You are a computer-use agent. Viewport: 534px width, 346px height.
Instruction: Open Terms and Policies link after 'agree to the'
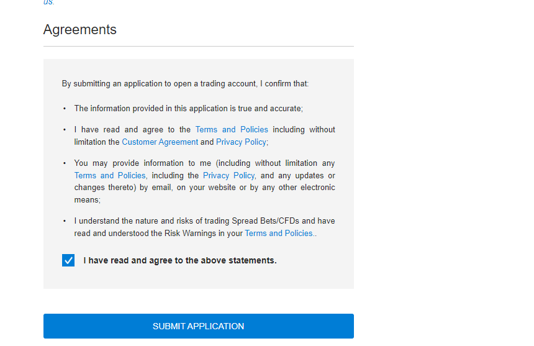pyautogui.click(x=232, y=130)
